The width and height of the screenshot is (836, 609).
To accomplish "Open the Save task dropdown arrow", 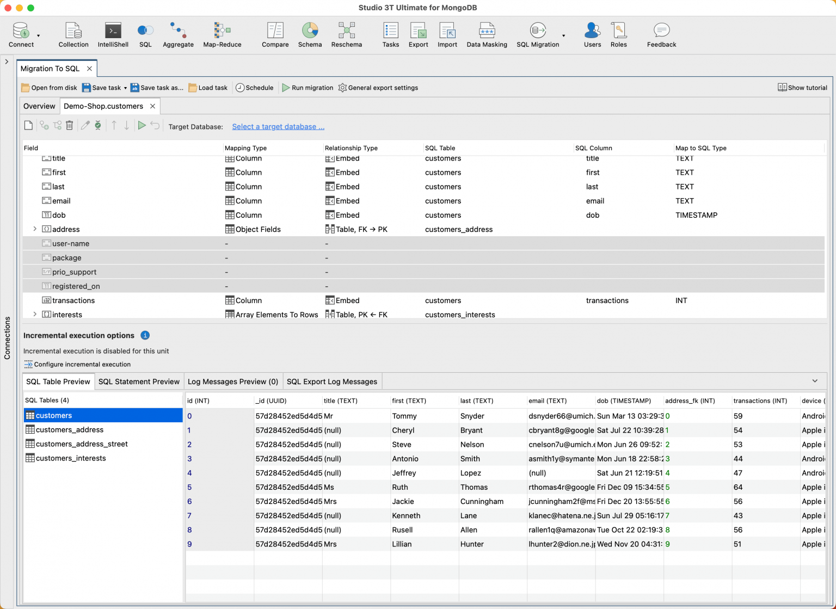I will (125, 88).
